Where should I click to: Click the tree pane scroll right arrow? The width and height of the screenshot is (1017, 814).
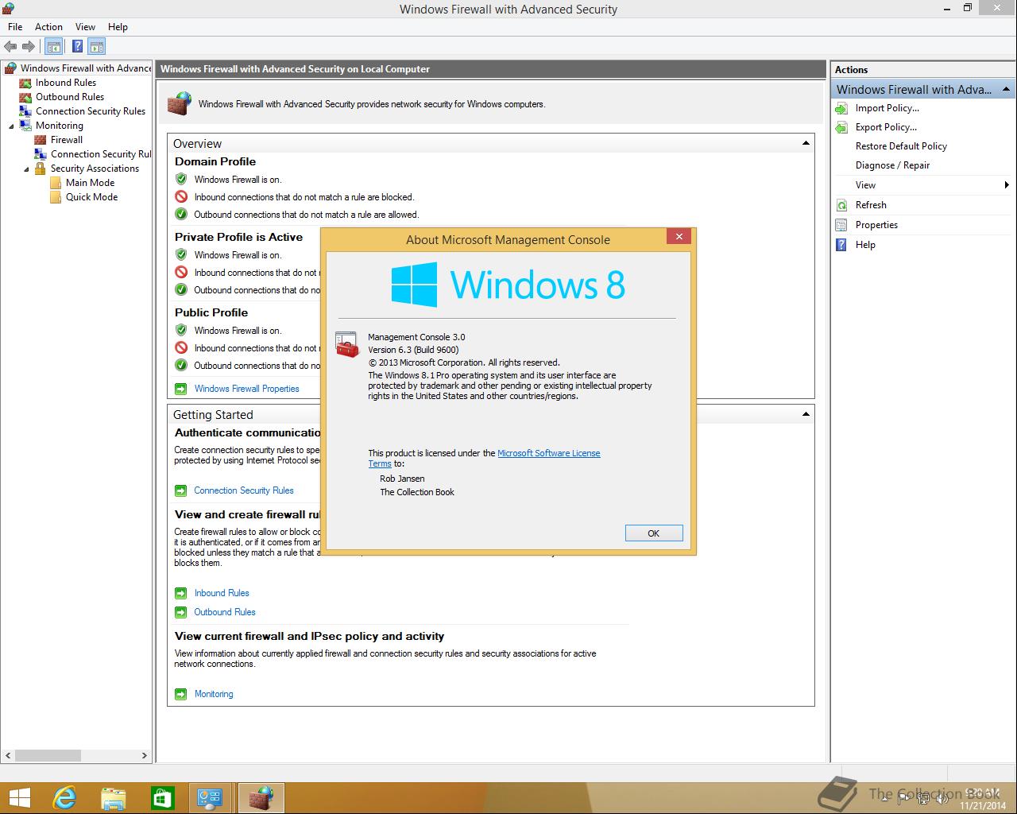coord(145,755)
